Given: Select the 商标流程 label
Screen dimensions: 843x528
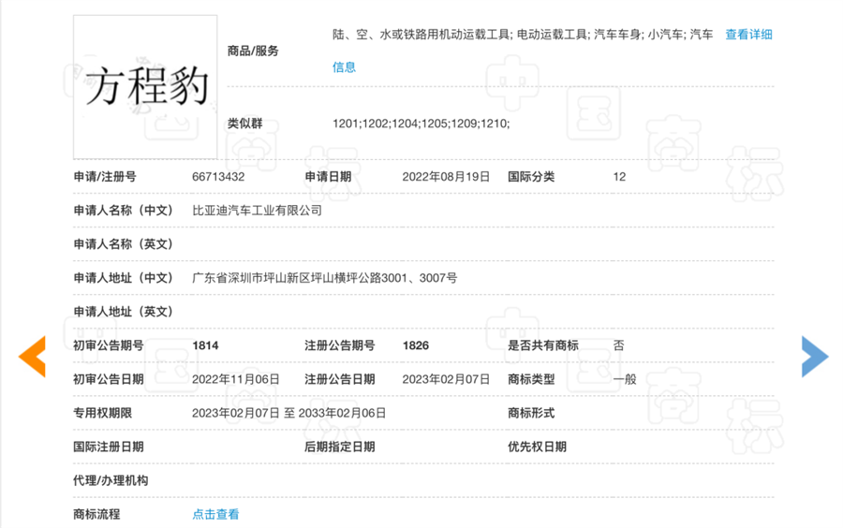Looking at the screenshot, I should point(96,514).
